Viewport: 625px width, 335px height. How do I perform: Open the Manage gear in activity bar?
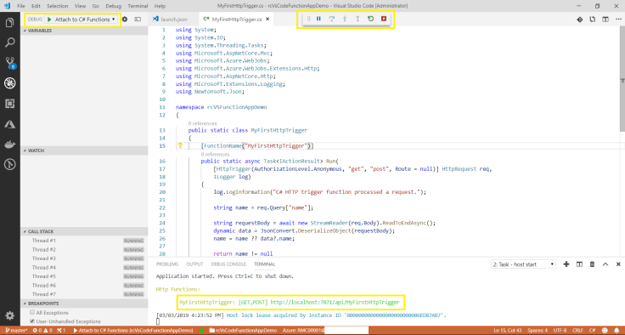(10, 315)
